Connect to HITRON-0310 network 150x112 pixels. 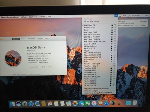pos(99,48)
